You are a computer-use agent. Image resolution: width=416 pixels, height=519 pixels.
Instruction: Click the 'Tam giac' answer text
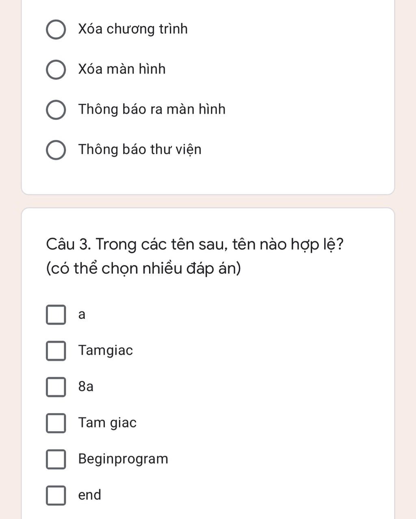(107, 423)
